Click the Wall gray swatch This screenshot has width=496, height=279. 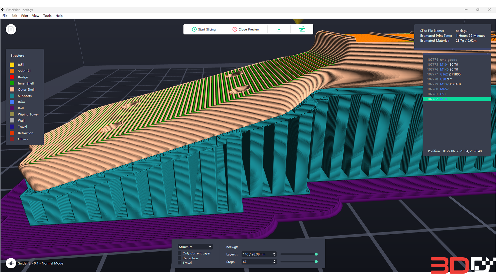point(12,121)
